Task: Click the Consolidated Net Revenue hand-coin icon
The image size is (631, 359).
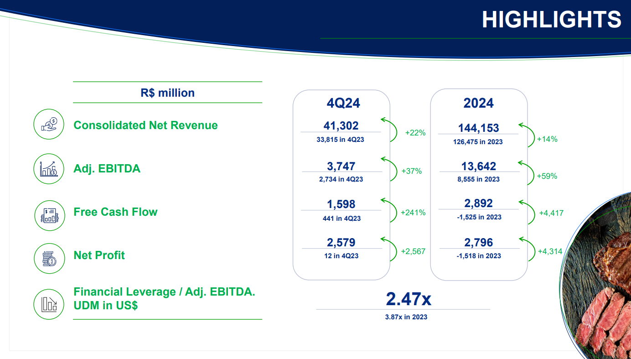Action: [49, 125]
